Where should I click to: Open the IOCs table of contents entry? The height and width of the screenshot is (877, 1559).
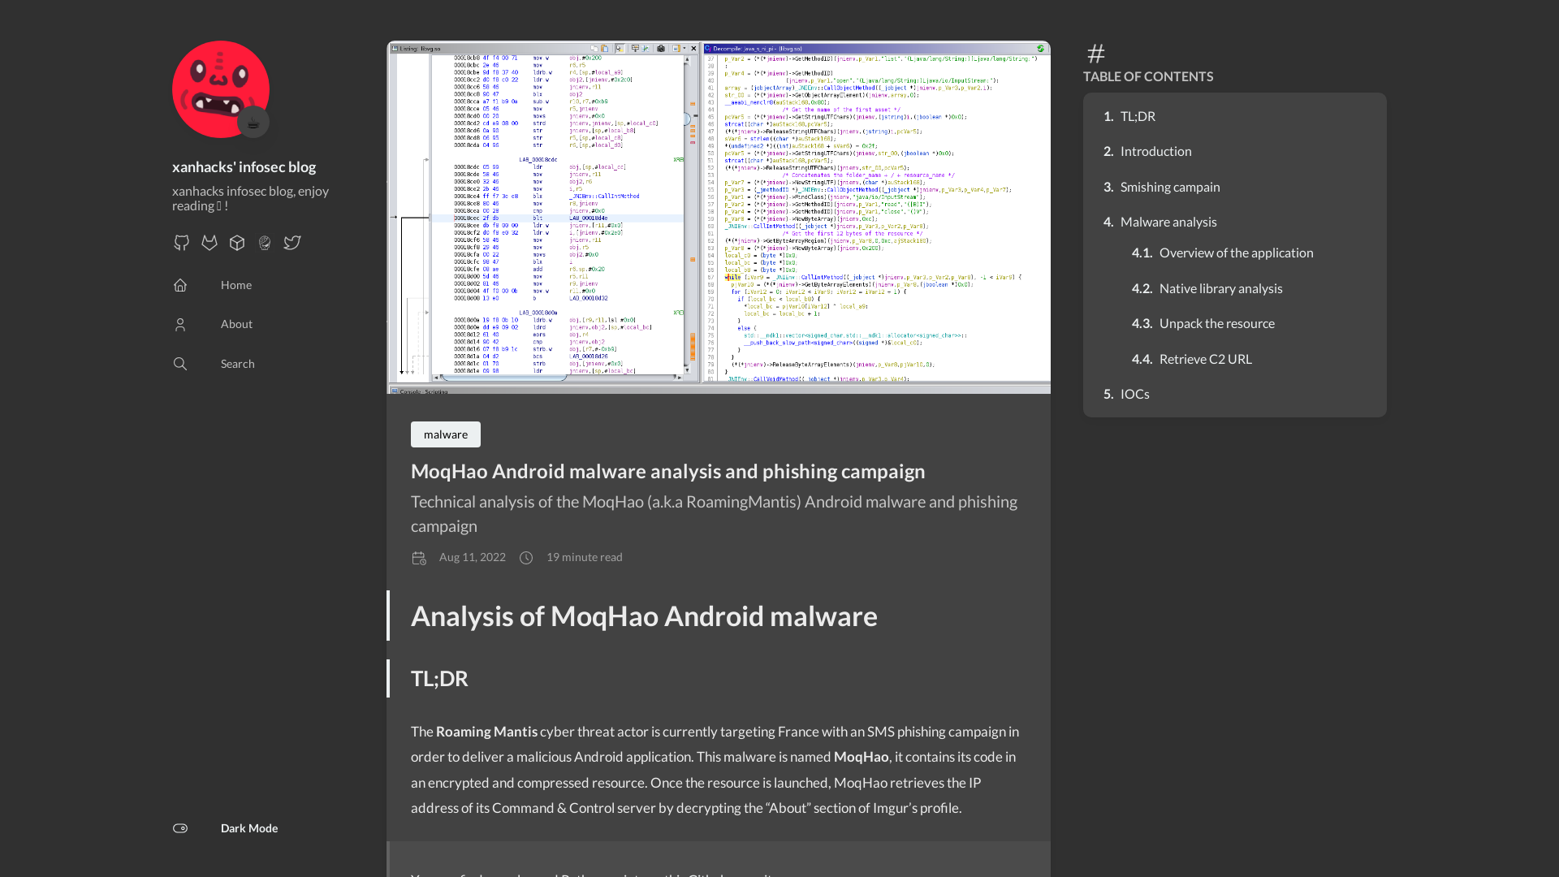[x=1134, y=394]
